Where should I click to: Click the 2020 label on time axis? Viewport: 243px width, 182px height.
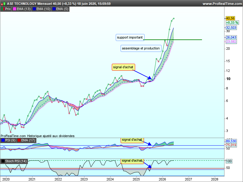[x=6, y=179]
